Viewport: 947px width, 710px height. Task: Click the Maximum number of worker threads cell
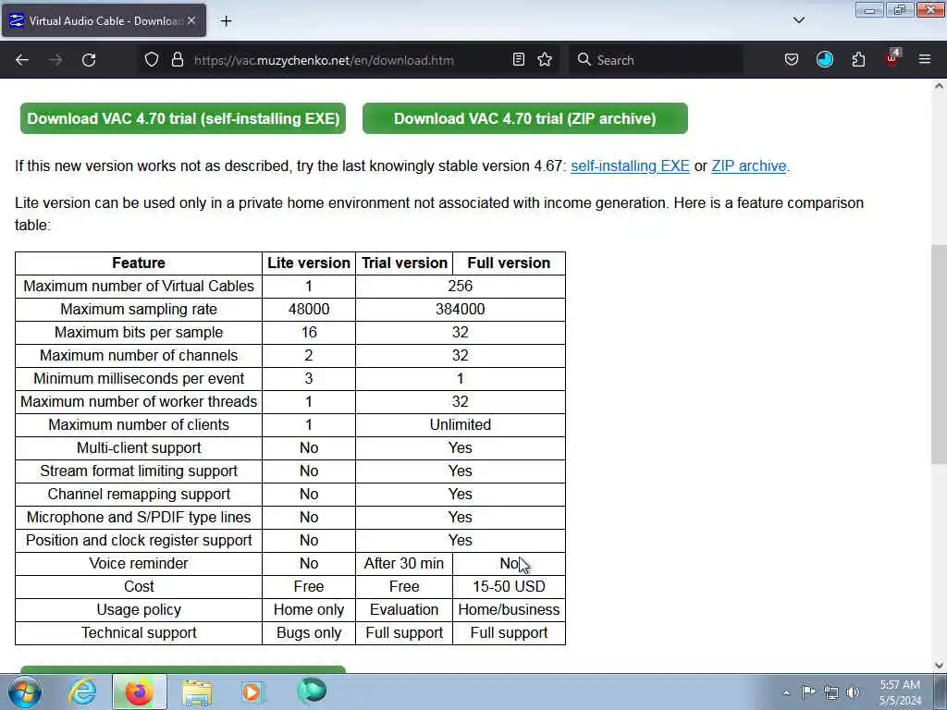(x=139, y=401)
